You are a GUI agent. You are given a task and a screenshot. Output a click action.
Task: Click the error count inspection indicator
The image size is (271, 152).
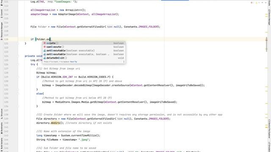pyautogui.click(x=252, y=3)
